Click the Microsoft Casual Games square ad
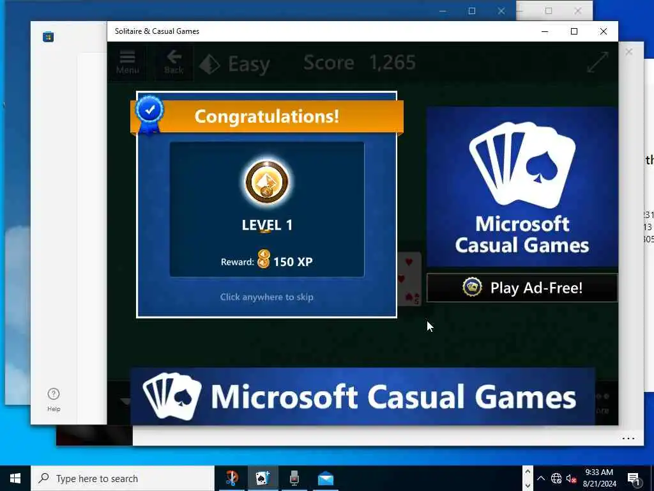 [522, 186]
